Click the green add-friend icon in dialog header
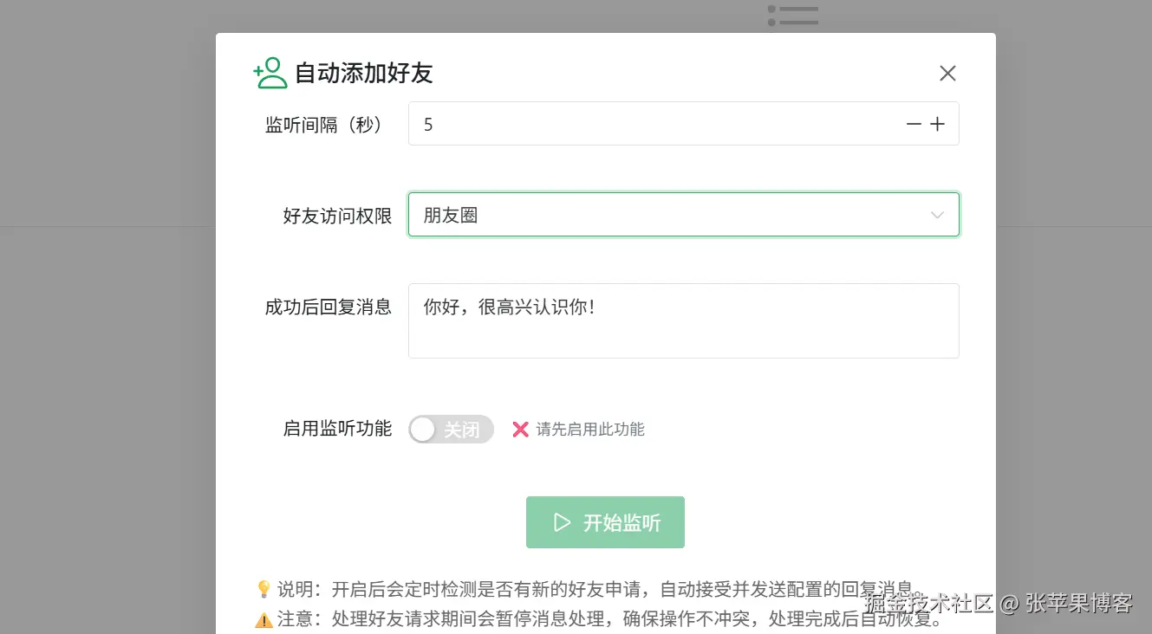 tap(270, 73)
